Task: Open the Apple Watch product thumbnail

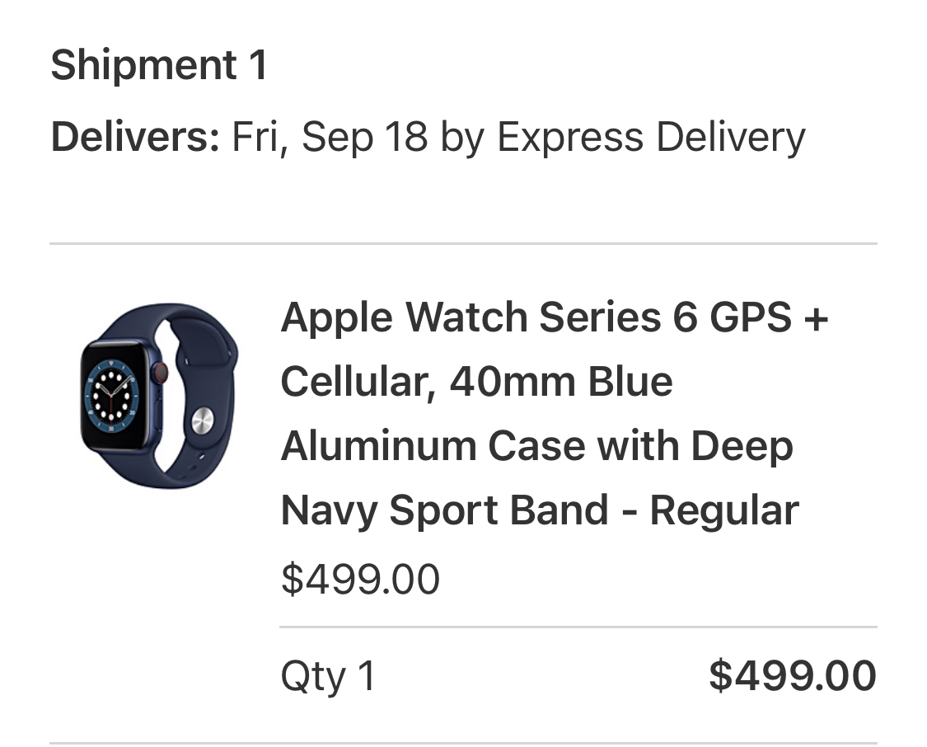Action: 159,396
